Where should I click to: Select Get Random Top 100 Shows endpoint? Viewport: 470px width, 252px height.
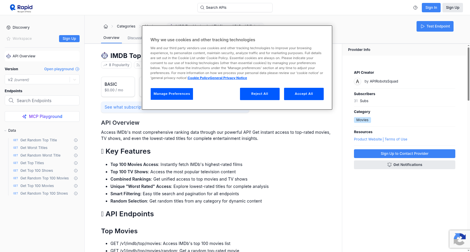click(x=44, y=193)
